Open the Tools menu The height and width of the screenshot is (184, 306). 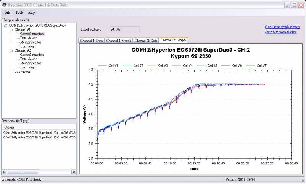(20, 13)
